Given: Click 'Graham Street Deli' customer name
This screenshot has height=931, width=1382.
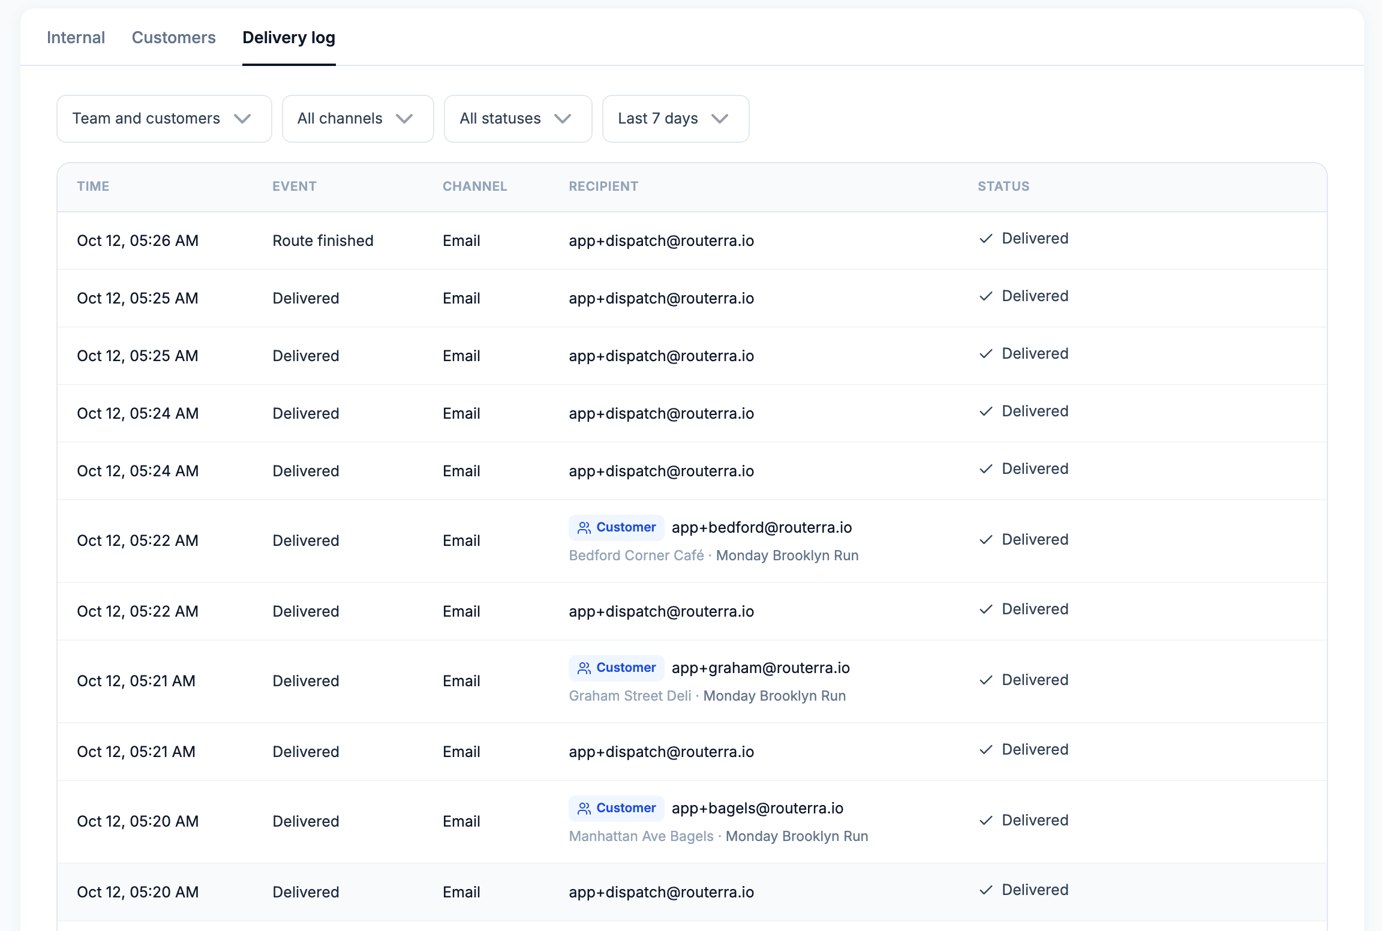Looking at the screenshot, I should point(630,696).
